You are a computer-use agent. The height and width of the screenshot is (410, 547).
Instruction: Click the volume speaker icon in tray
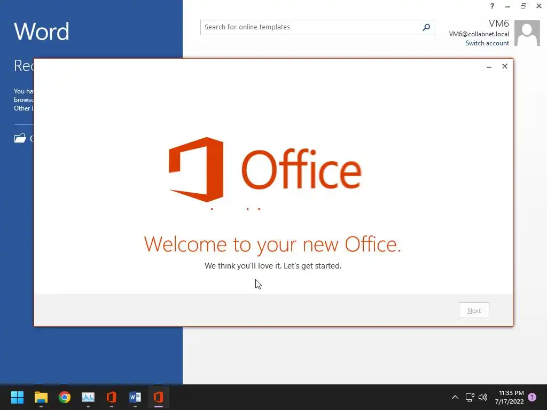(x=483, y=397)
